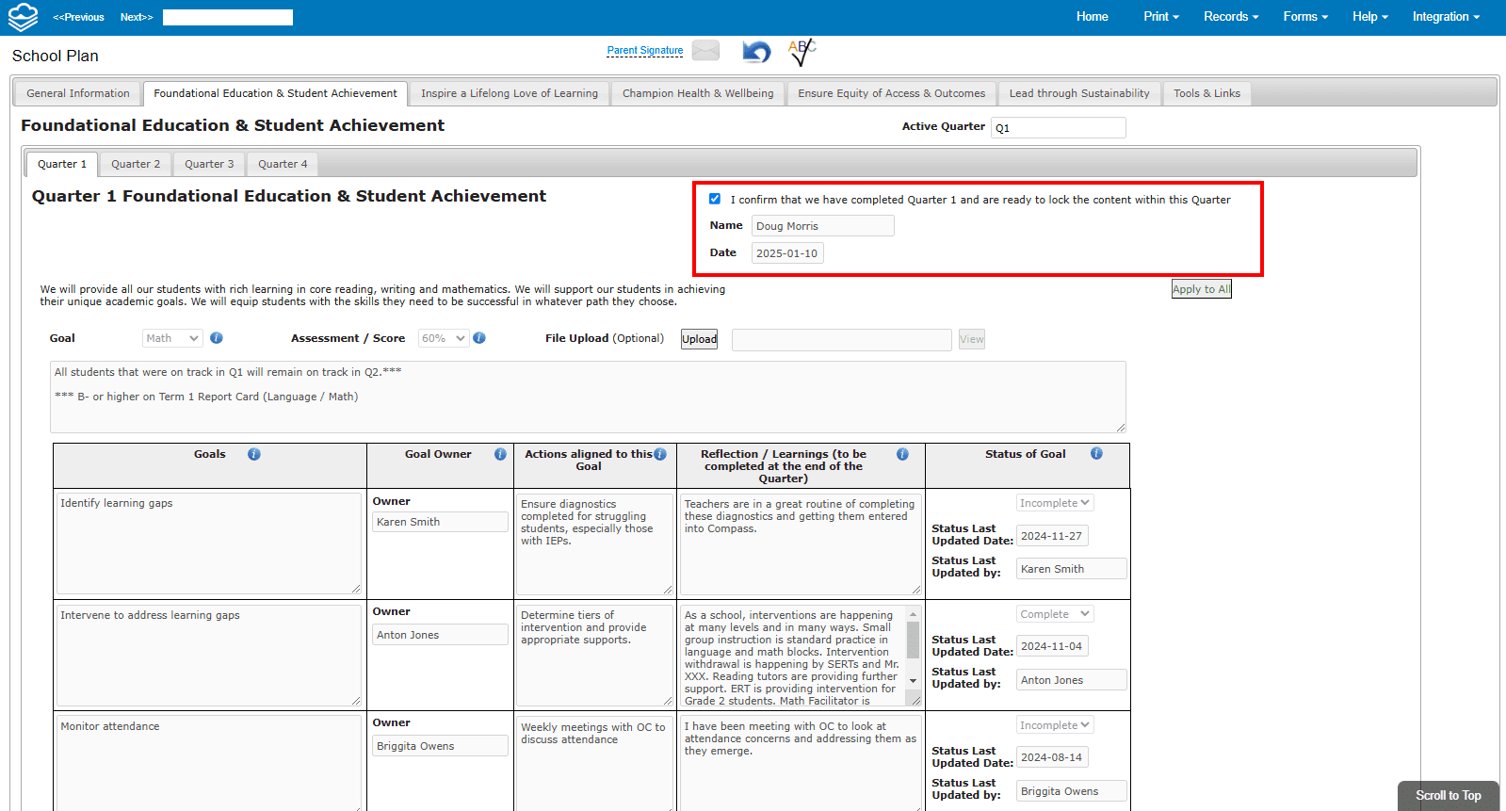Click the Name field containing Doug Morris
Image resolution: width=1506 pixels, height=811 pixels.
pyautogui.click(x=823, y=226)
